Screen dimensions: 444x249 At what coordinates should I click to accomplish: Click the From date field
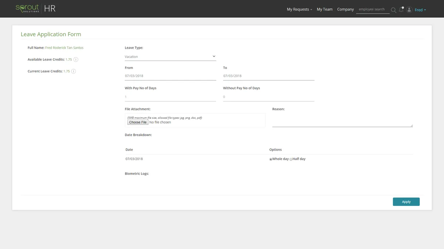tap(170, 76)
